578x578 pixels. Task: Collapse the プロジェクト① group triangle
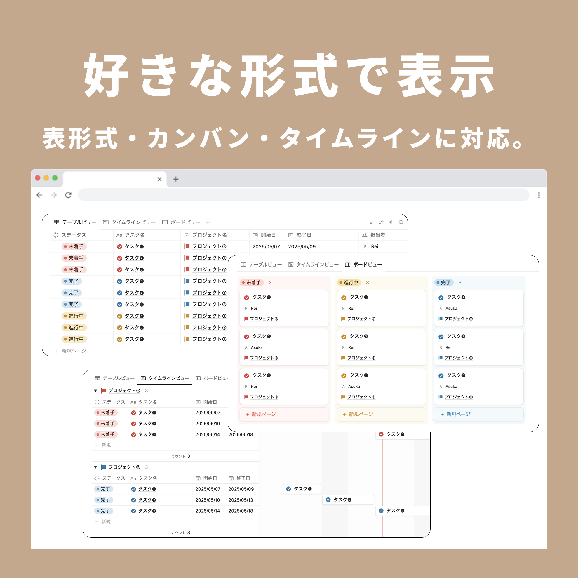pyautogui.click(x=95, y=391)
